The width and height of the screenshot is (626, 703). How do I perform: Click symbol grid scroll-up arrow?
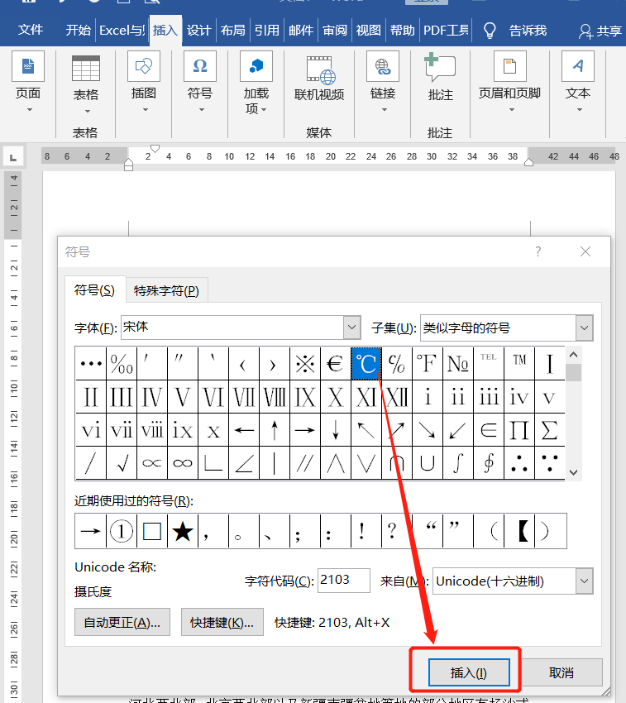(573, 355)
